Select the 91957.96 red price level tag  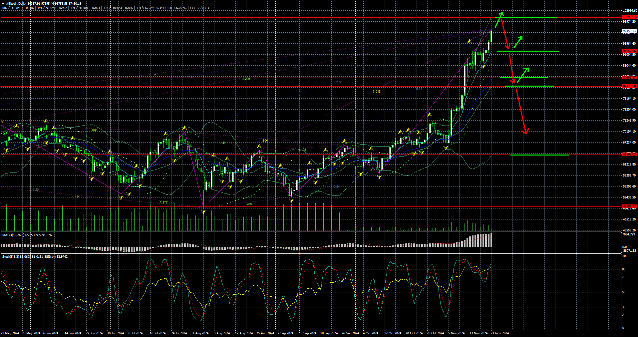pos(629,51)
